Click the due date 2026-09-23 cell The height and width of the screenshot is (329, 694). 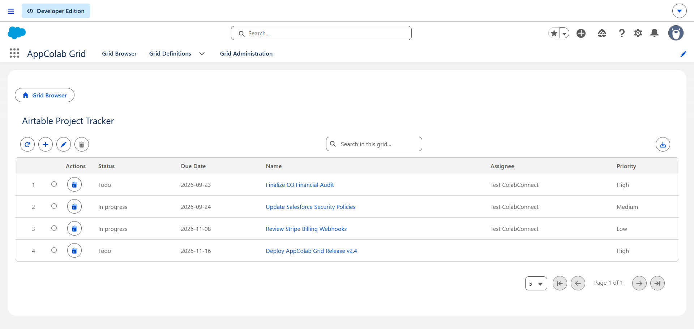[x=196, y=185]
